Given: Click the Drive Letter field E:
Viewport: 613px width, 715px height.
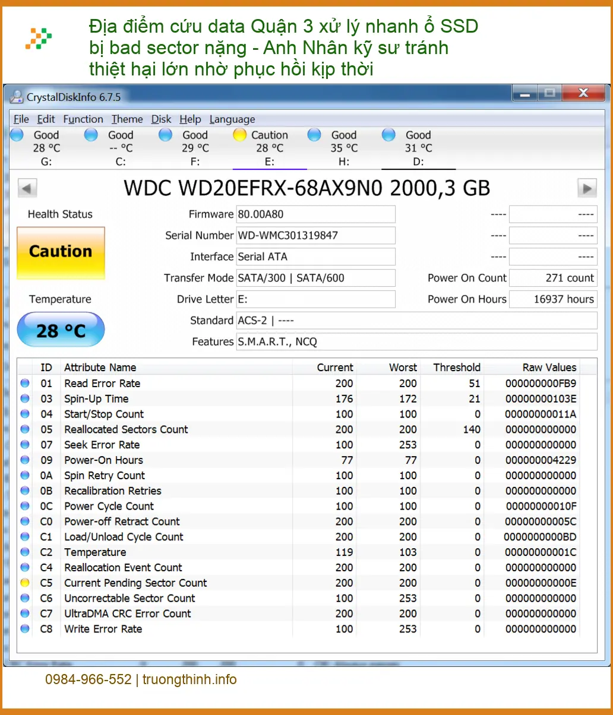Looking at the screenshot, I should pos(316,299).
